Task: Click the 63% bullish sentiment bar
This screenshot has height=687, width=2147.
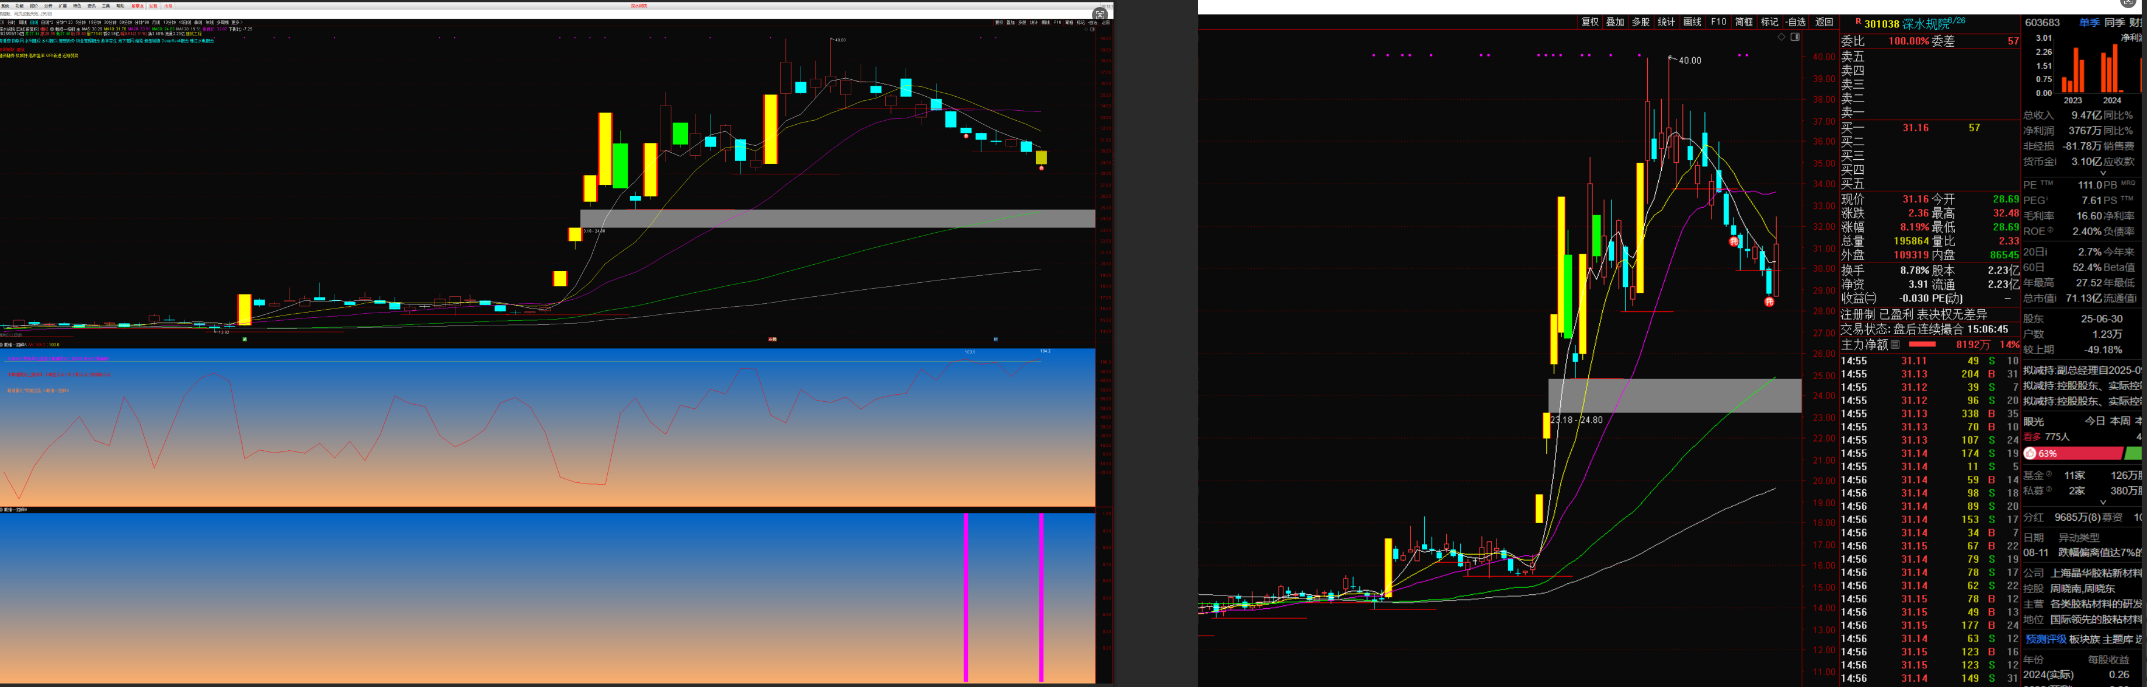Action: pos(2071,454)
